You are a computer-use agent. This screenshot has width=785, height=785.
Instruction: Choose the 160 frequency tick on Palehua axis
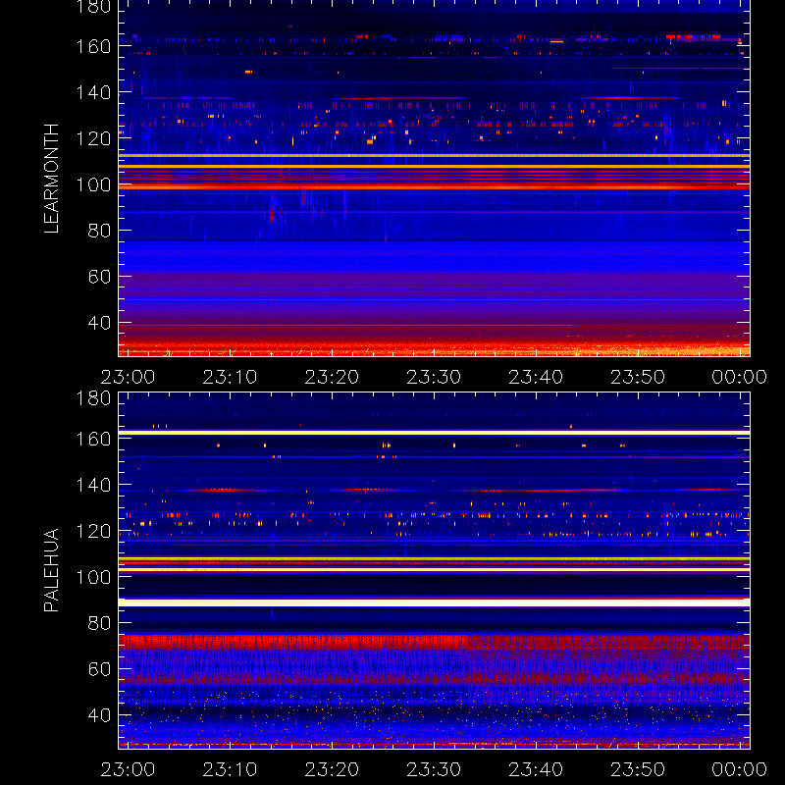[x=93, y=439]
